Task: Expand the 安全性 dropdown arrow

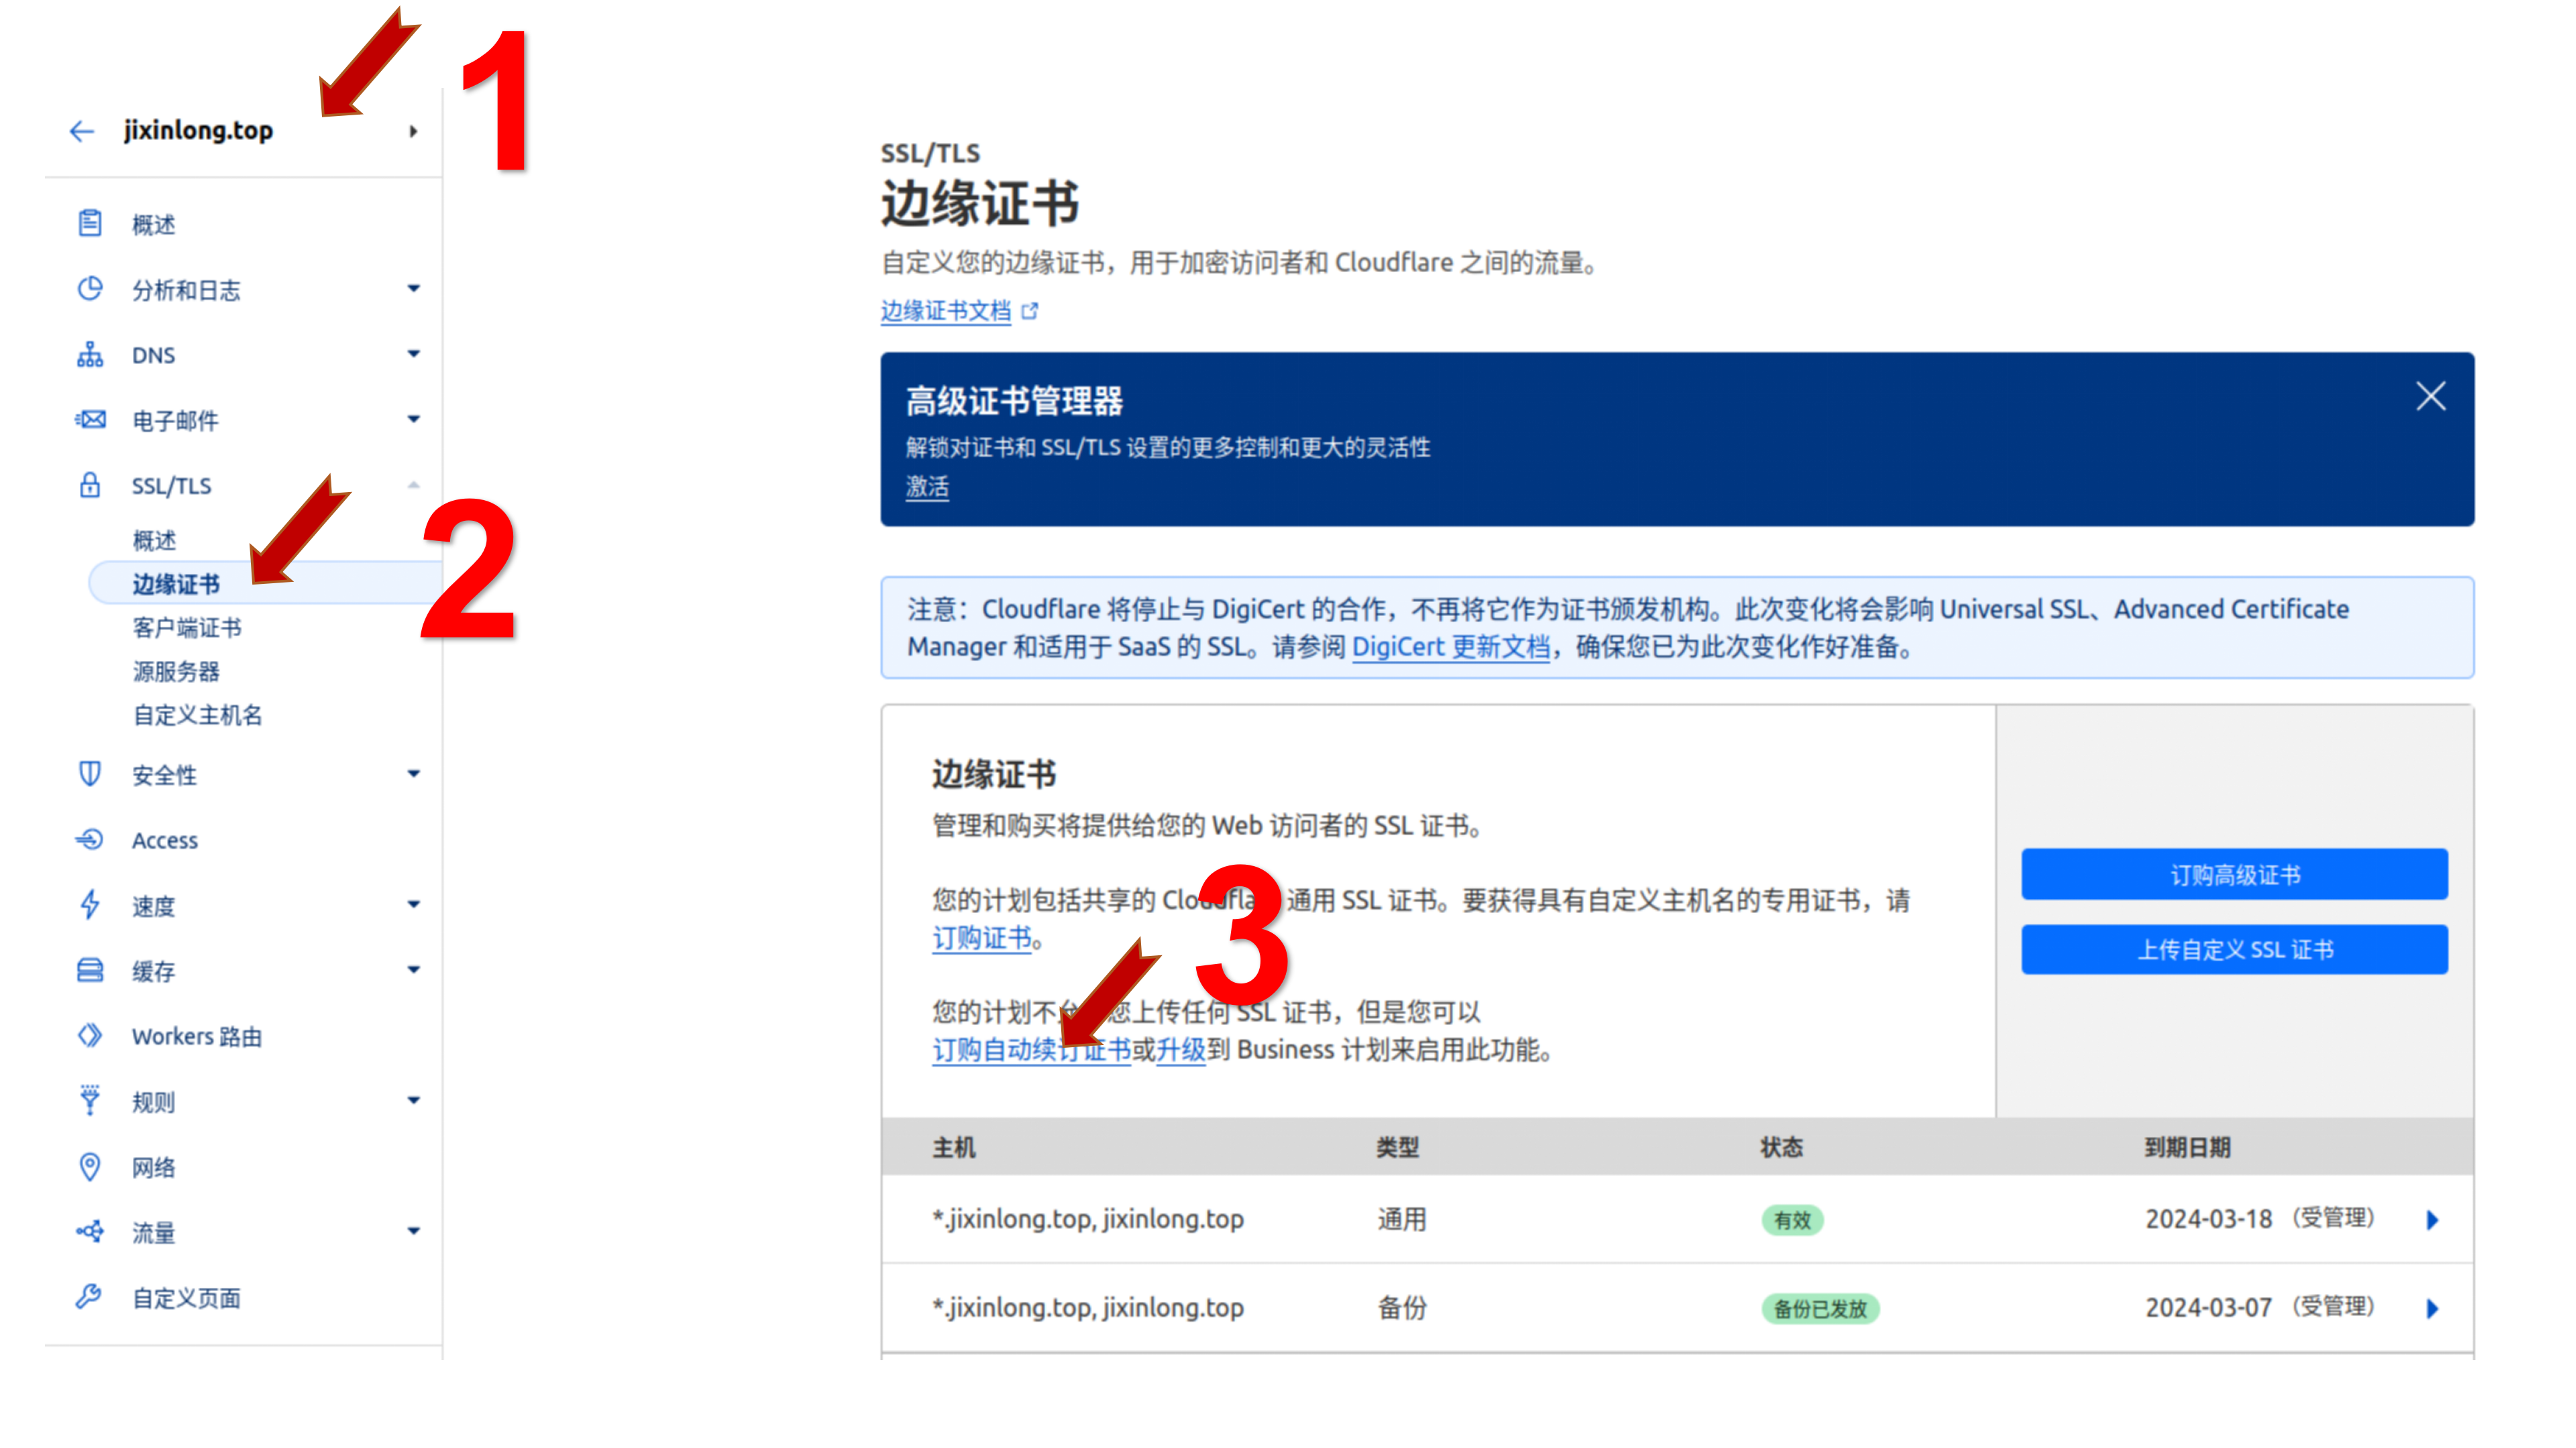Action: 413,774
